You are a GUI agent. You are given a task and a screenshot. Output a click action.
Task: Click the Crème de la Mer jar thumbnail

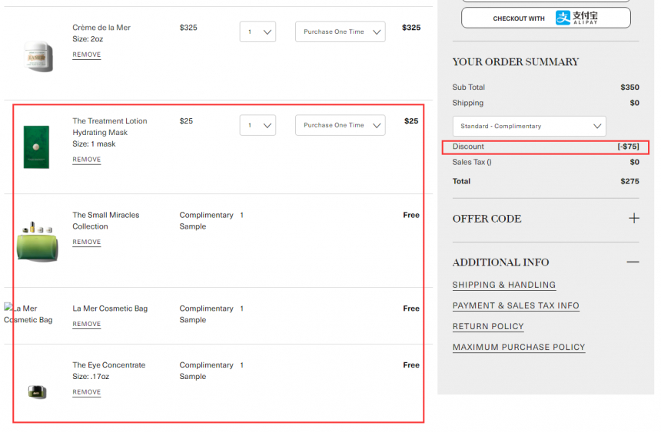click(x=38, y=57)
